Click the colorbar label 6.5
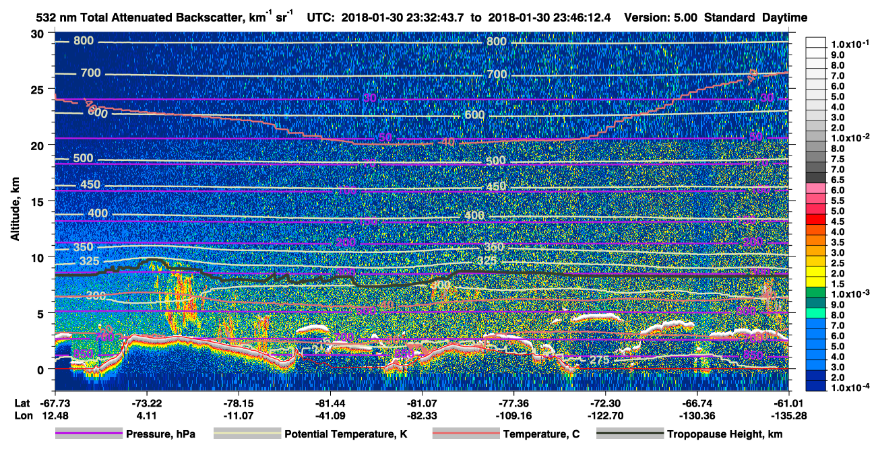876x449 pixels. click(x=838, y=180)
